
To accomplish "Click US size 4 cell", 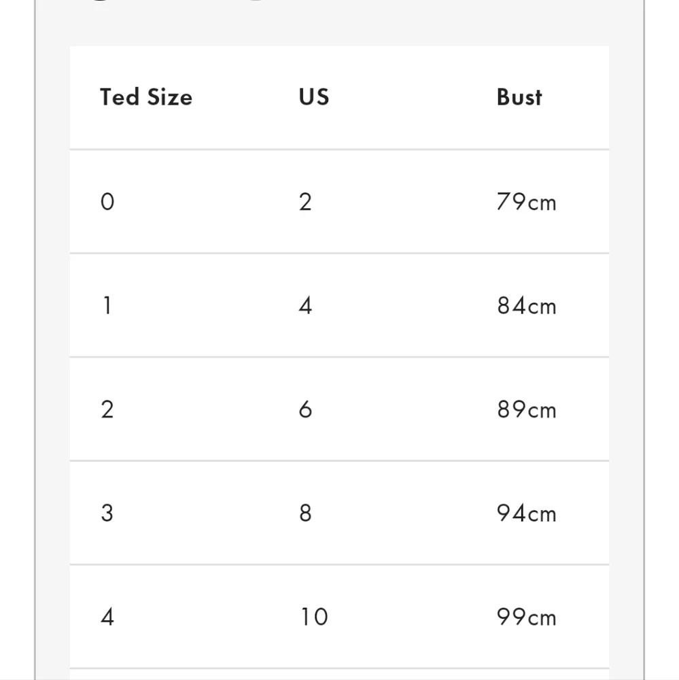I will 305,306.
